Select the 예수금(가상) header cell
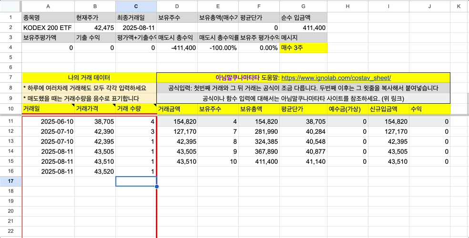Viewport: 469px width, 238px height. pos(348,109)
